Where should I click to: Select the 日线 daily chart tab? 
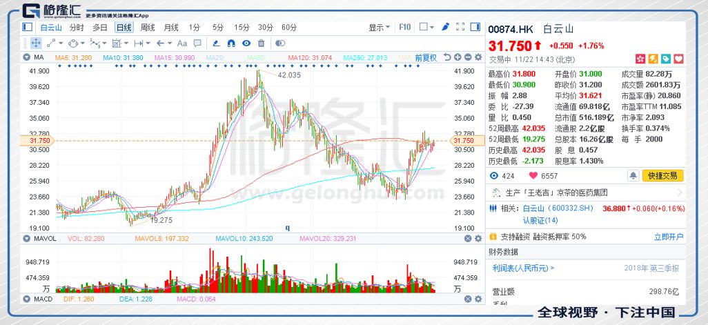coord(124,28)
